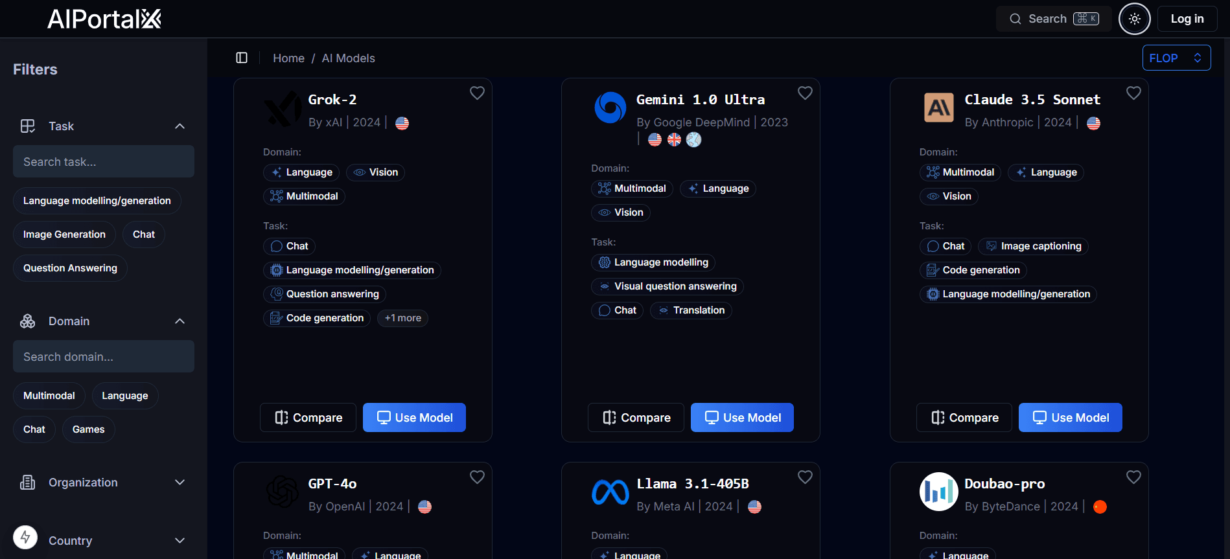The width and height of the screenshot is (1230, 559).
Task: Click the ByteDance Doubao logo
Action: click(x=939, y=492)
